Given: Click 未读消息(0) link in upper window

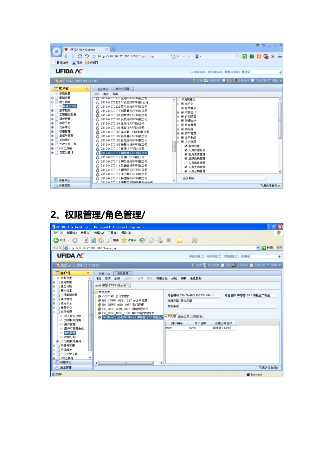Looking at the screenshot, I should (198, 72).
